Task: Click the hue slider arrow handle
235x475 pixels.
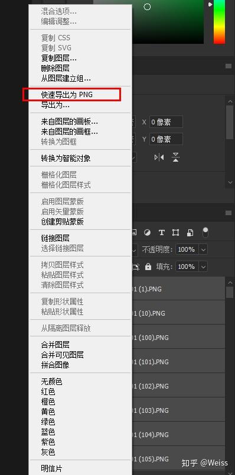Action: [x=211, y=5]
